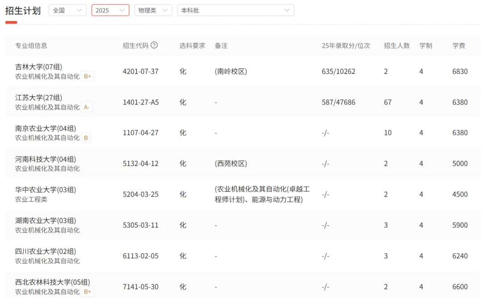
Task: Open the 物理类 subject category dropdown
Action: [153, 10]
